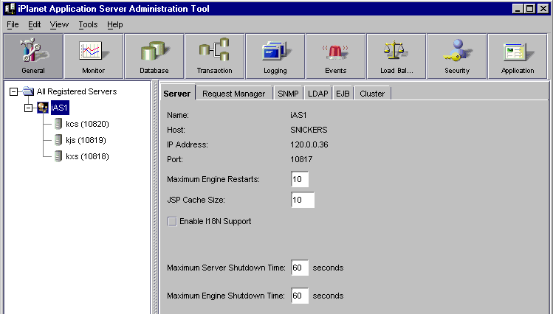Click the Name value iAS1 in Server tab
Viewport: 553px width, 314px height.
pos(298,115)
